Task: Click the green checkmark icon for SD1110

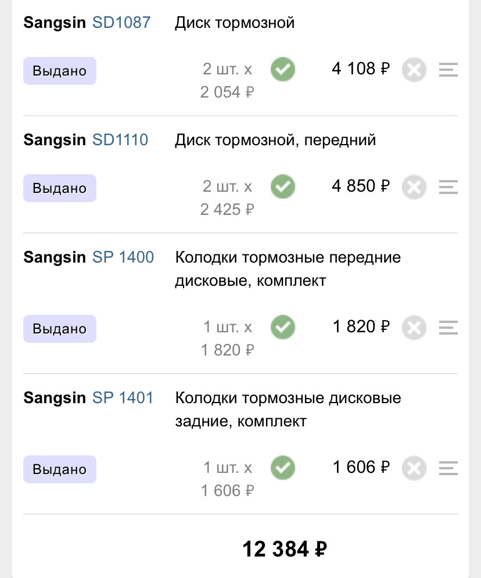Action: tap(283, 186)
